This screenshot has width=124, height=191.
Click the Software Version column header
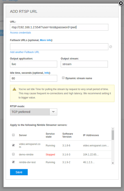[x=68, y=135]
